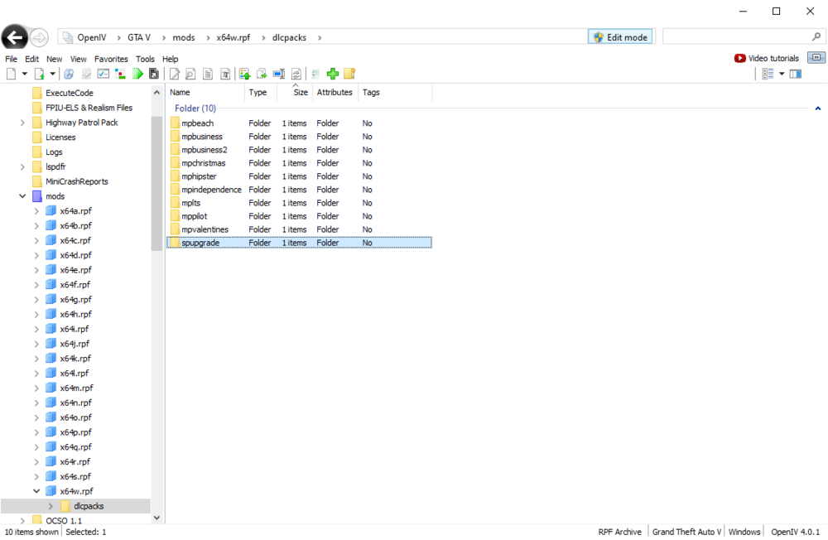Click the export pages green arrow icon
828x540 pixels.
pos(262,74)
